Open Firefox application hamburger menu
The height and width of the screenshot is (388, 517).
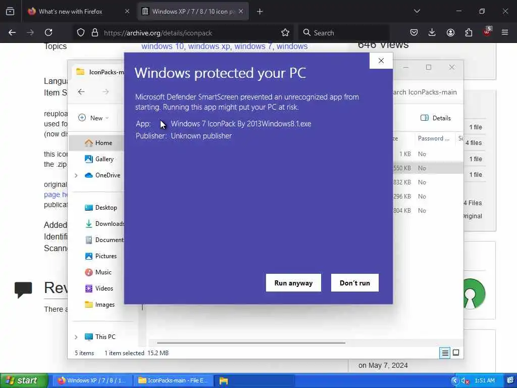(505, 33)
